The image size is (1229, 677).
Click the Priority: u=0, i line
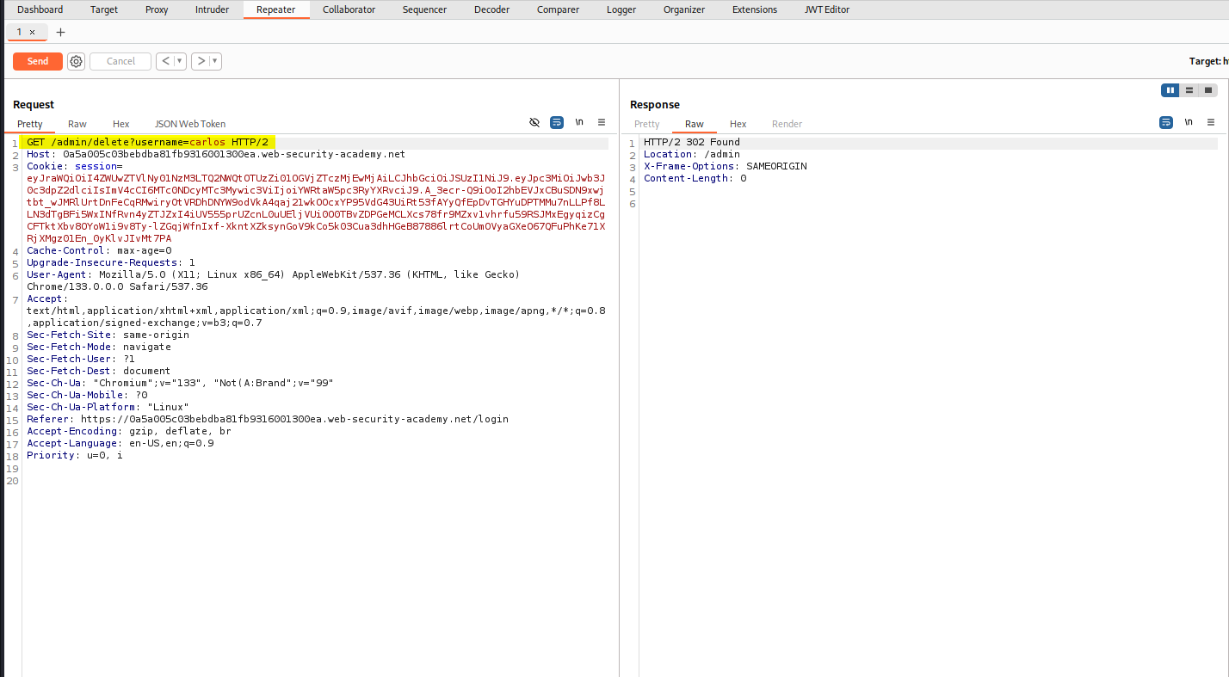pos(75,455)
